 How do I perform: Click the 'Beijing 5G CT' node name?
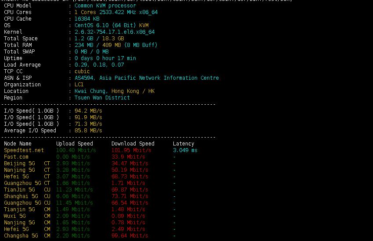[27, 163]
